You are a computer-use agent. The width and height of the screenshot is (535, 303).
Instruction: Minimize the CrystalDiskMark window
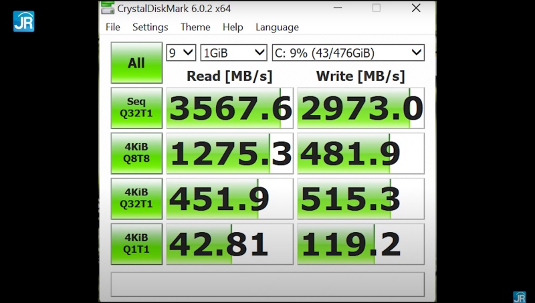point(338,8)
